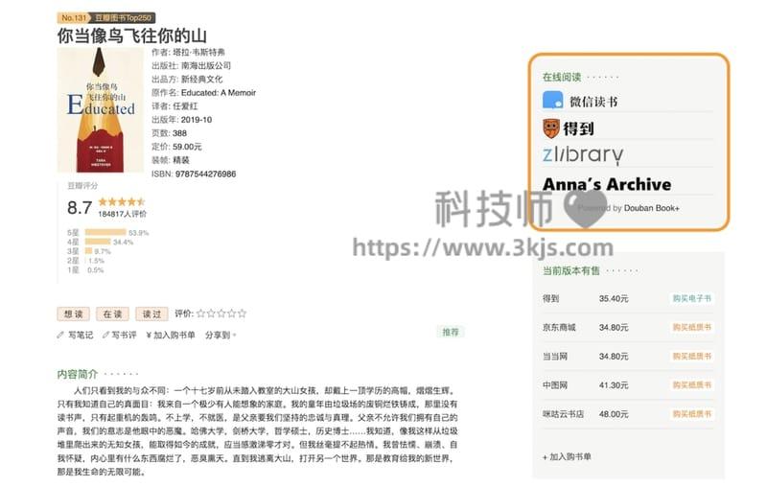Click the 豆瓣图书Top250 badge
This screenshot has width=767, height=487.
[123, 18]
